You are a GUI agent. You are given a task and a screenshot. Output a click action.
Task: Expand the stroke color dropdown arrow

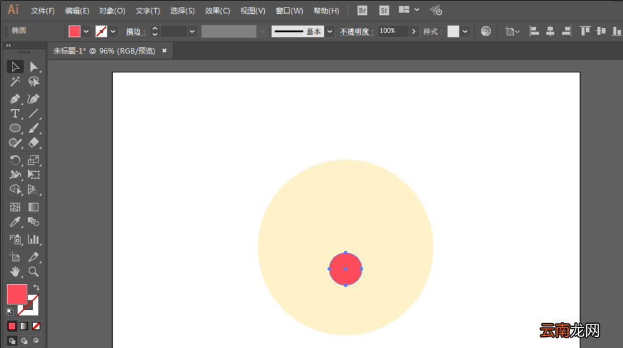pos(113,31)
